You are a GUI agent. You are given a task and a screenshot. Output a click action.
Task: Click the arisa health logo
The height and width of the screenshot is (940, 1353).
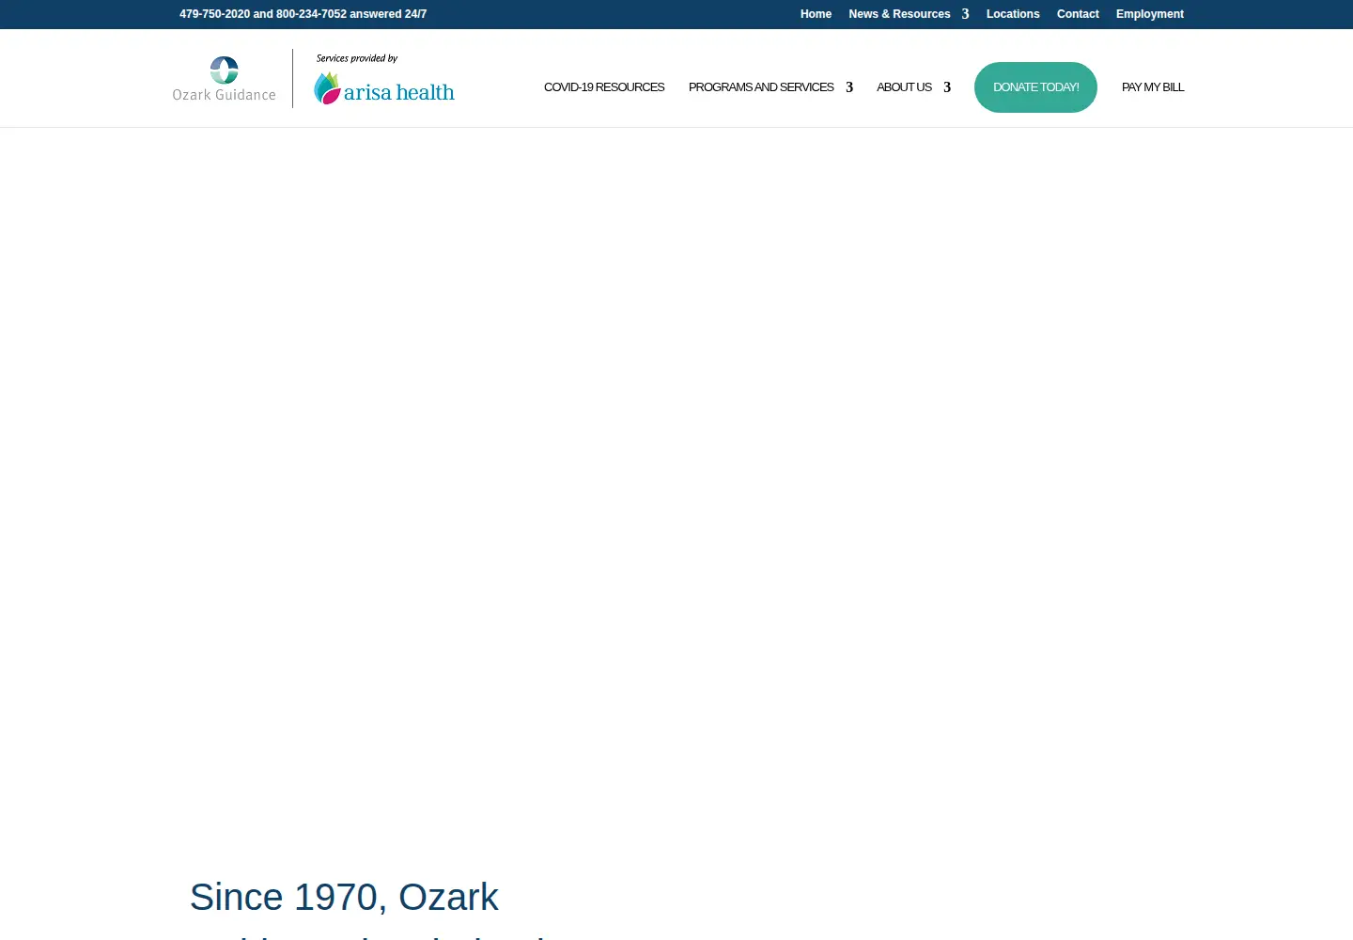(383, 89)
